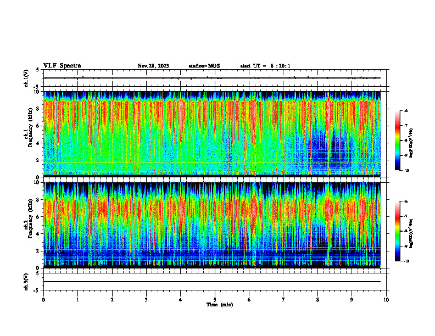This screenshot has height=336, width=435.
Task: Click the "9" minute tick label
Action: [x=352, y=300]
